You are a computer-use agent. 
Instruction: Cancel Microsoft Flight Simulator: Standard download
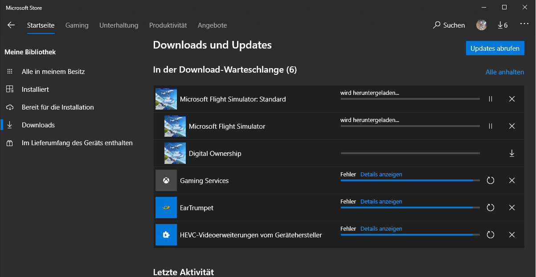pos(512,99)
